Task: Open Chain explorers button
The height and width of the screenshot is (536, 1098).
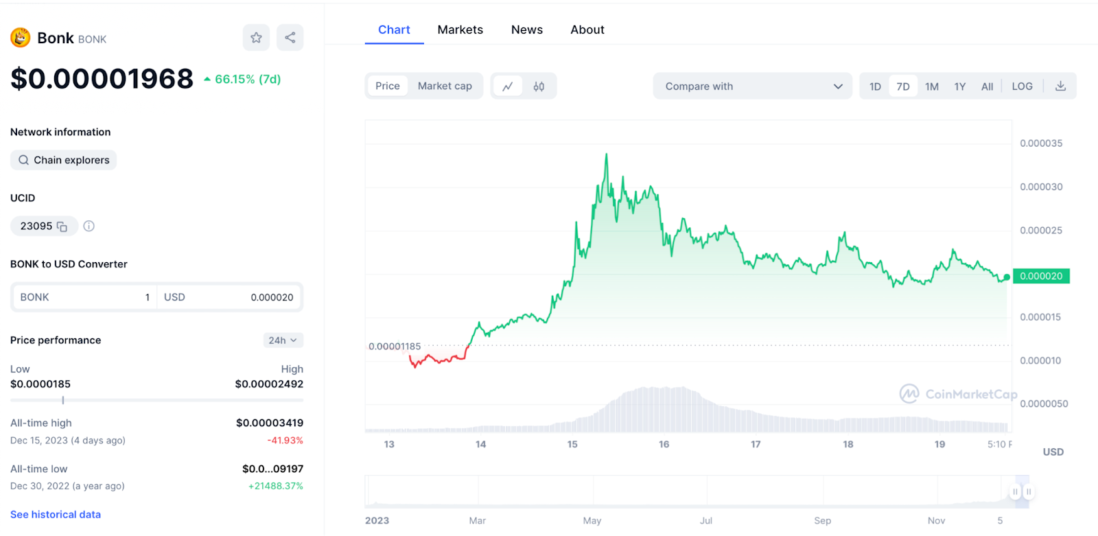Action: 63,160
